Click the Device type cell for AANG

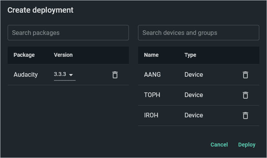click(x=194, y=75)
